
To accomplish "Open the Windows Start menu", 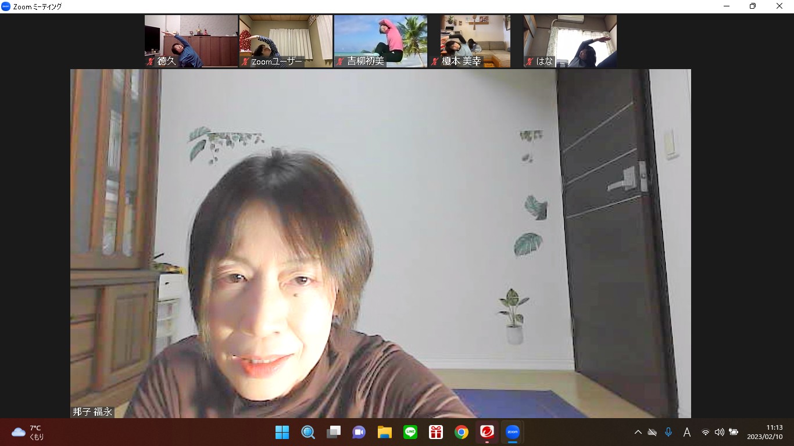I will (x=282, y=432).
